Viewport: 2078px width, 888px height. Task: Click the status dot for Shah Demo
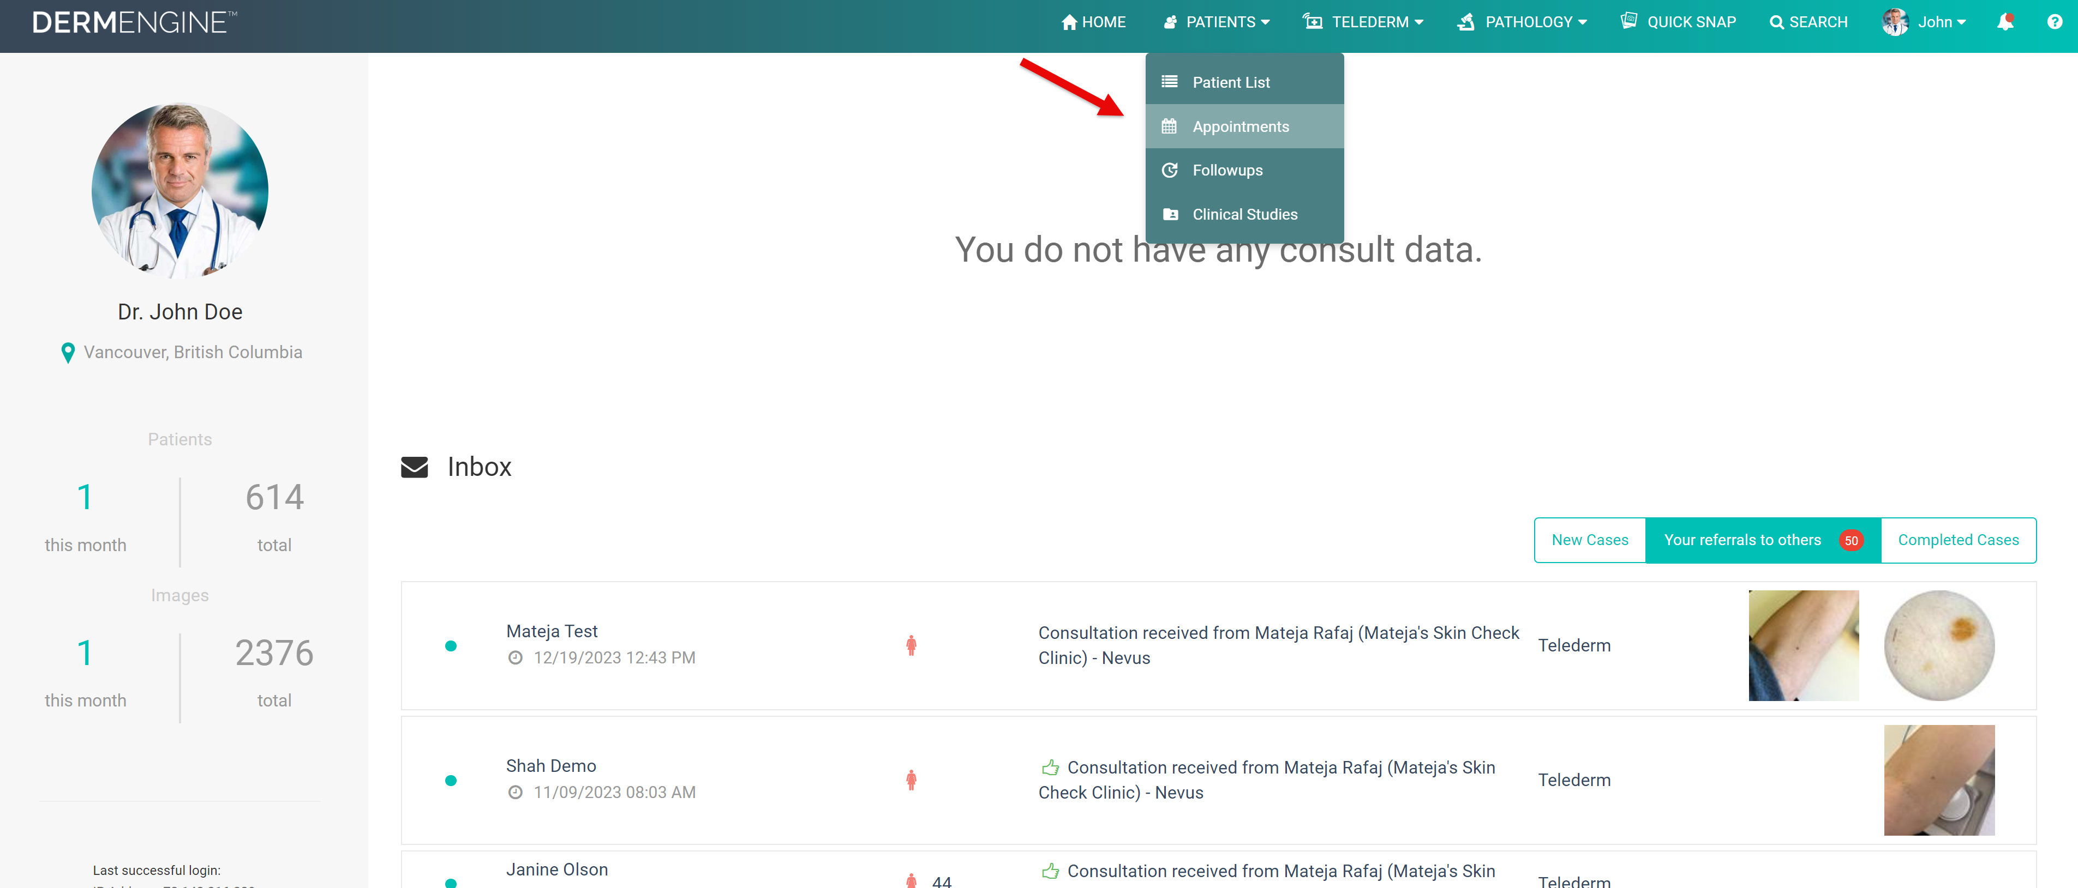coord(451,780)
